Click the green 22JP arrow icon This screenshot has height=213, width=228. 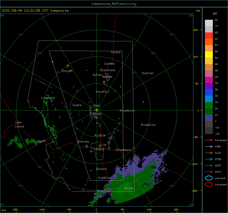[x=209, y=165]
